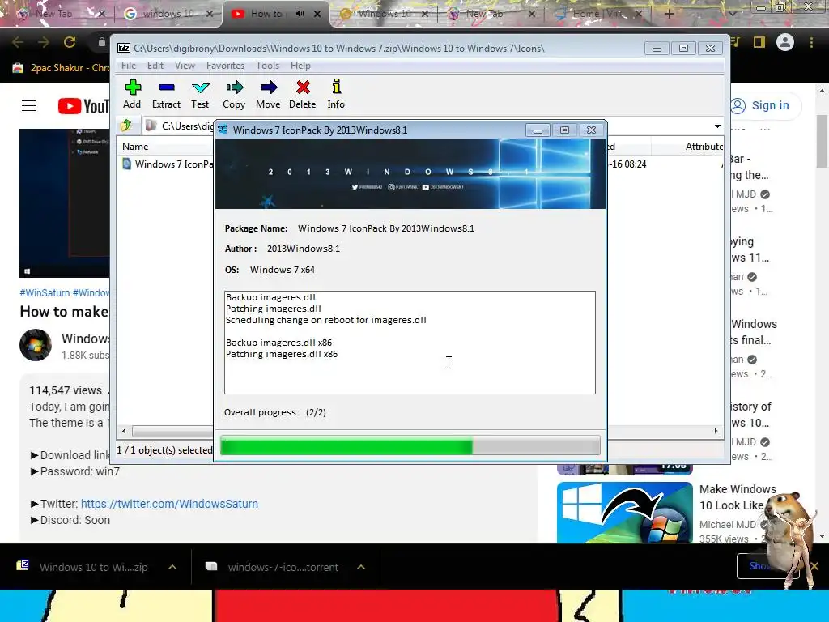Select the Copy tool in 7-Zip
This screenshot has height=622, width=829.
click(234, 94)
